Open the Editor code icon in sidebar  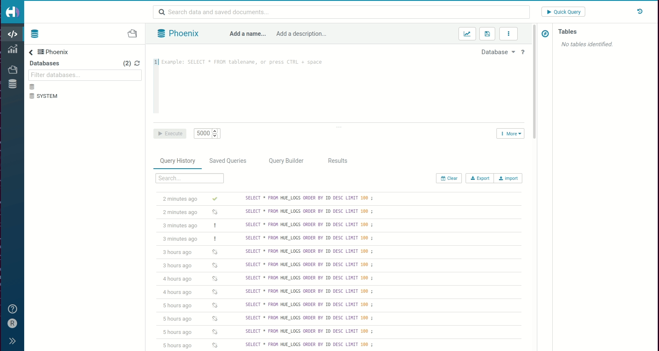pos(13,34)
